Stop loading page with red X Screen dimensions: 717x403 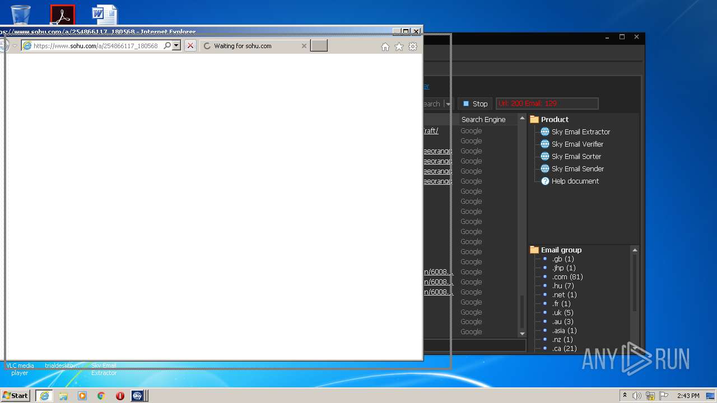(190, 46)
